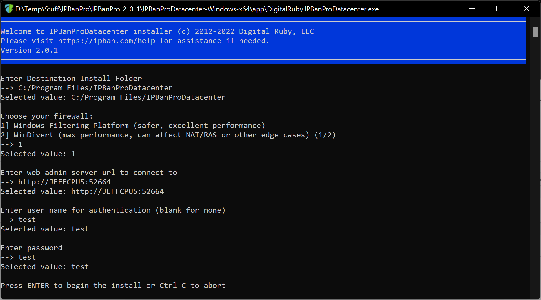Click the entered user name test line

18,220
